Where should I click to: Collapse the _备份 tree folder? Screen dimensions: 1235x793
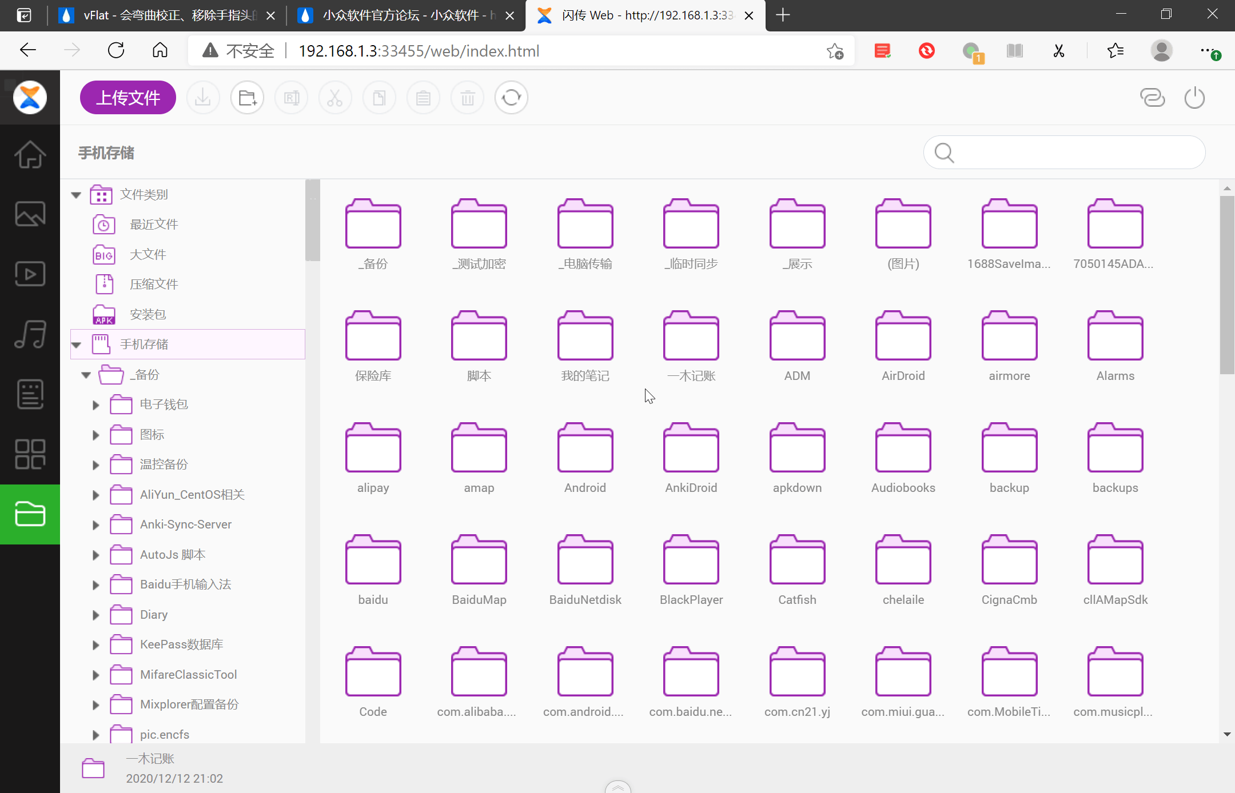click(86, 375)
